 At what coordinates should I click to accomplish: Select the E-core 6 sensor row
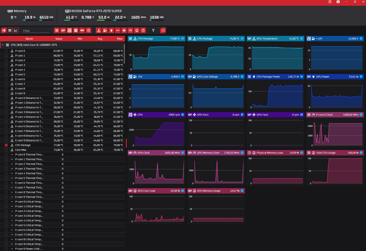tap(20, 79)
